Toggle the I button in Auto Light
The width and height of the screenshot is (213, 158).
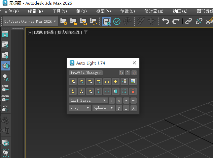coord(126,108)
